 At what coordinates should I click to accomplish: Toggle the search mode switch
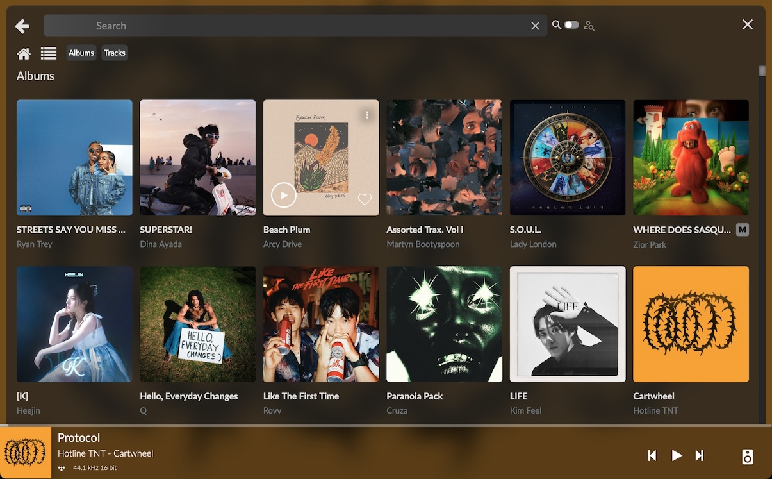[571, 25]
